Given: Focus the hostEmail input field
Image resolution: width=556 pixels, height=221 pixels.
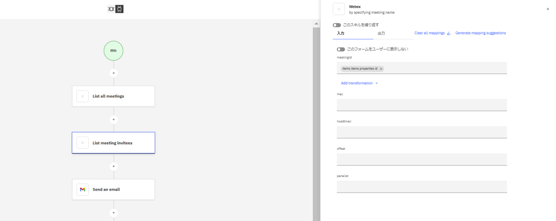Looking at the screenshot, I should (422, 132).
